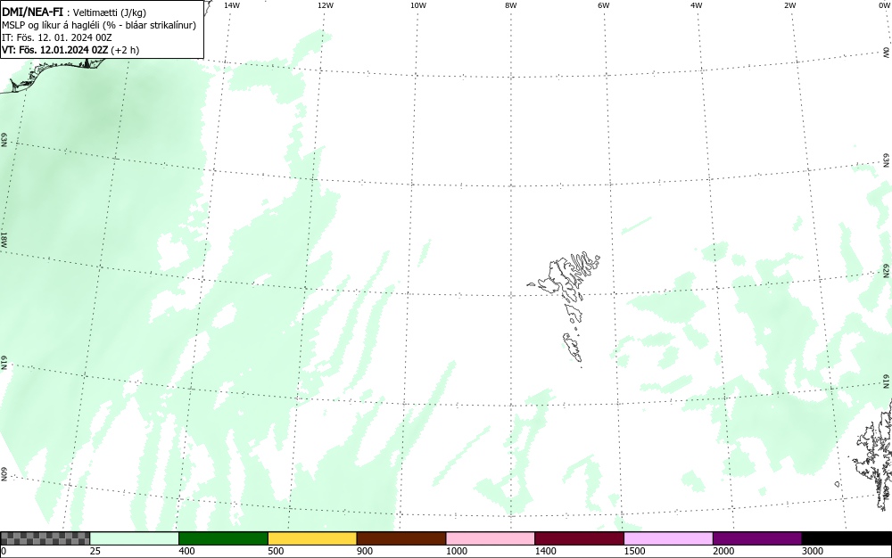The height and width of the screenshot is (558, 892).
Task: Click legend value "500"
Action: (x=276, y=551)
